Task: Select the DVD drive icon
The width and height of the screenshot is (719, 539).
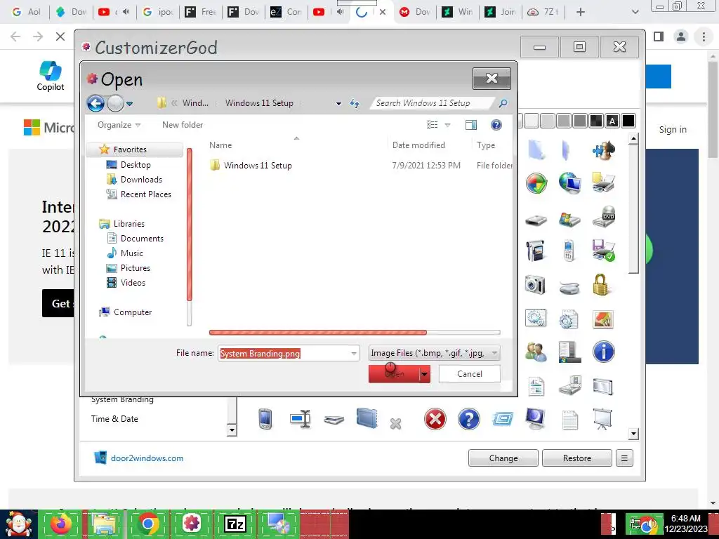Action: tap(604, 217)
